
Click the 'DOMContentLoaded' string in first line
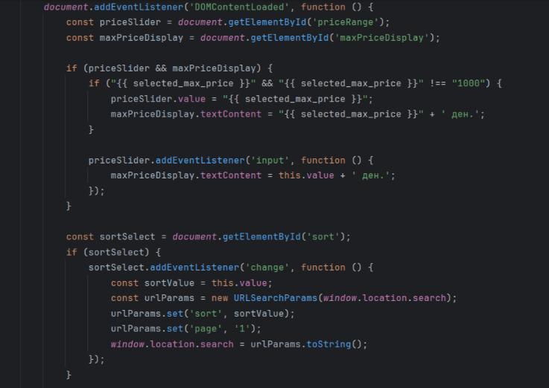(240, 7)
